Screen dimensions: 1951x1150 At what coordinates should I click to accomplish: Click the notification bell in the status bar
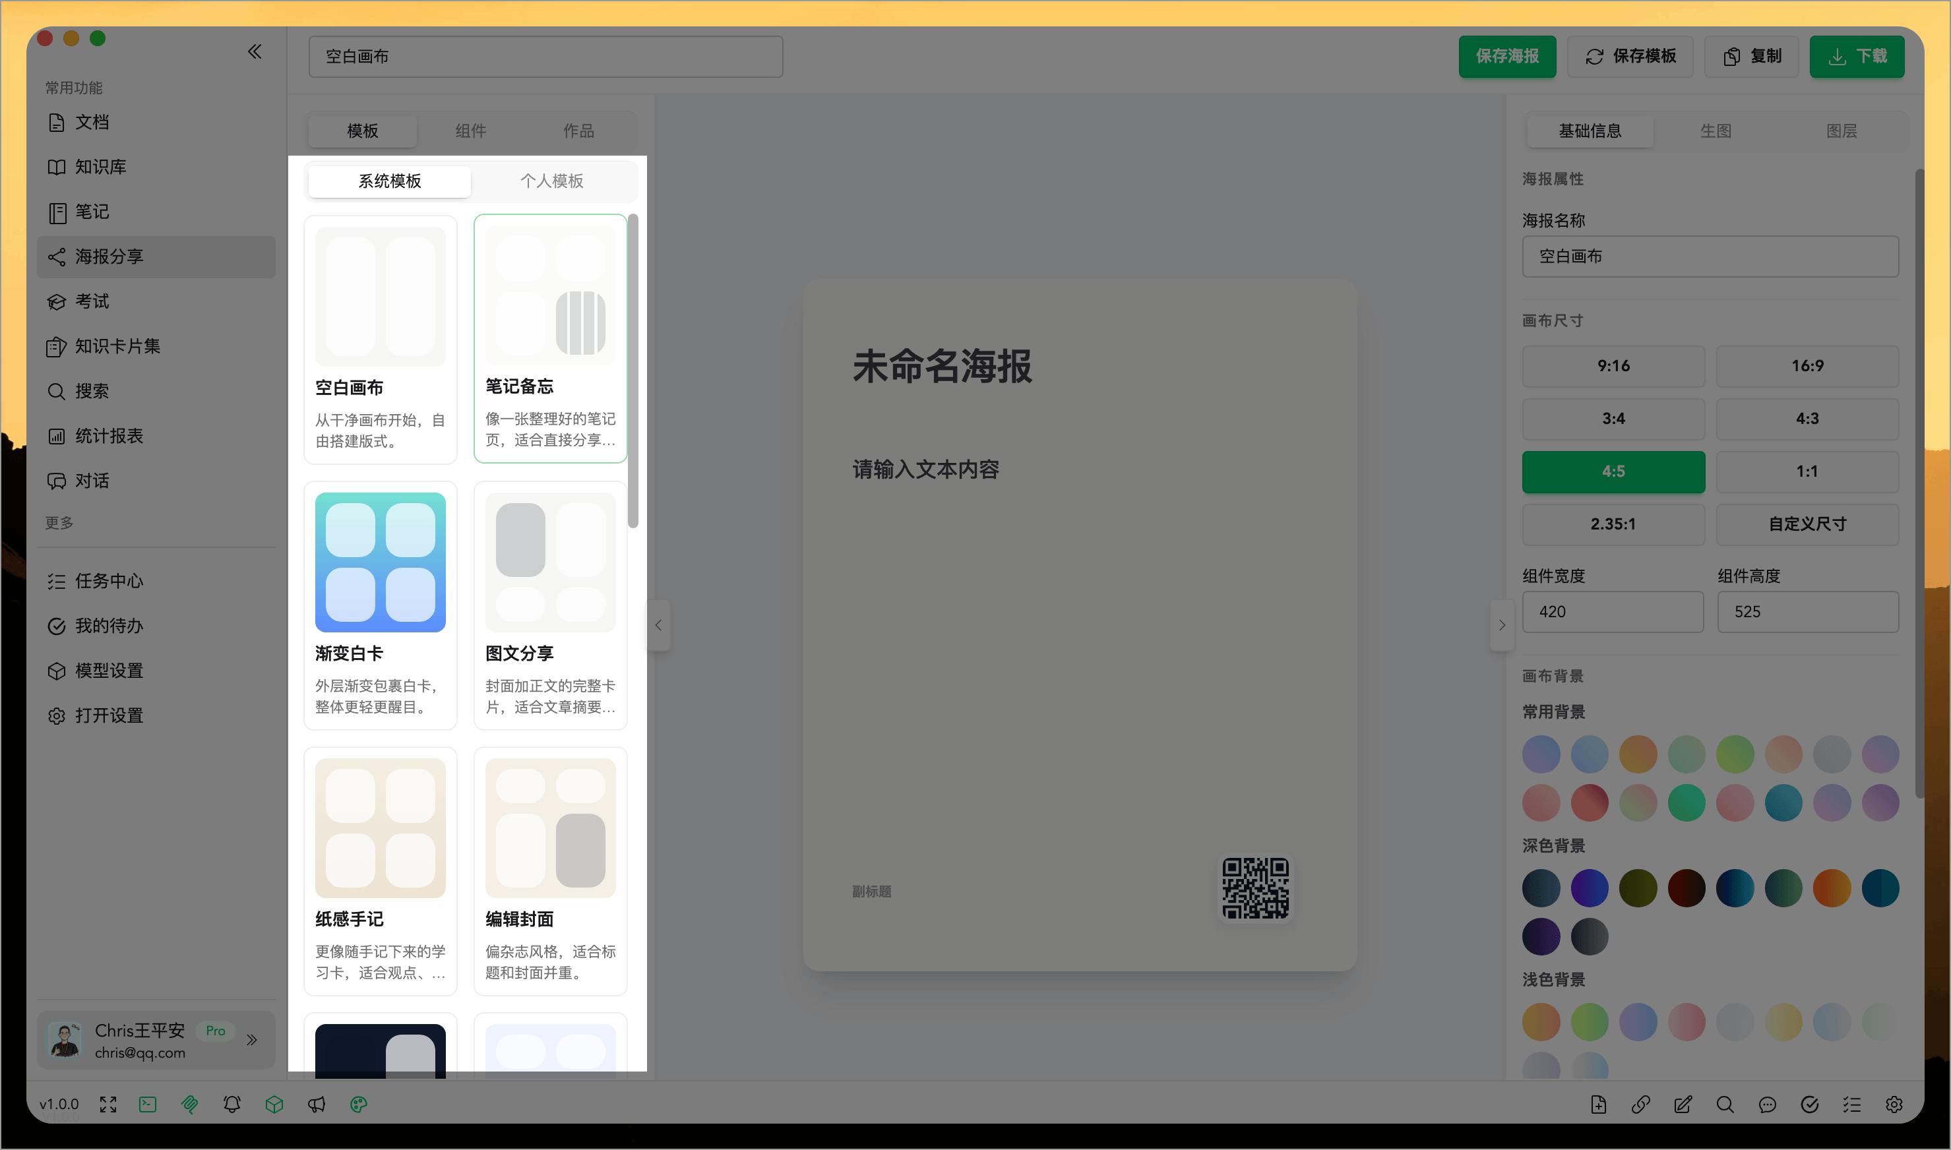point(232,1105)
